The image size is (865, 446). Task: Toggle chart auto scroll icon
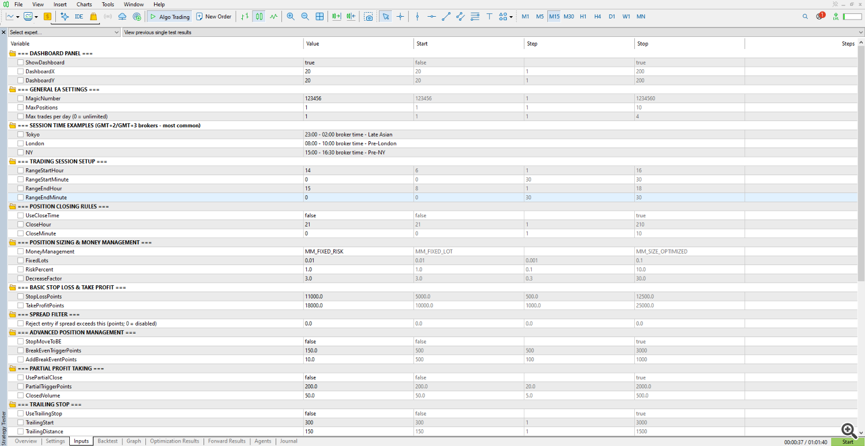(337, 17)
